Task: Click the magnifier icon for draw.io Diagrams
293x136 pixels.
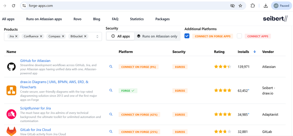Action: click(x=111, y=90)
